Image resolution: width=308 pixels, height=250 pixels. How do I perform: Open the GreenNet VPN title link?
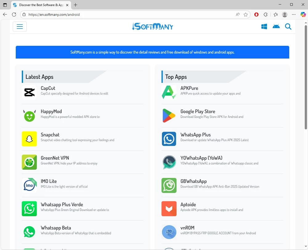click(55, 158)
